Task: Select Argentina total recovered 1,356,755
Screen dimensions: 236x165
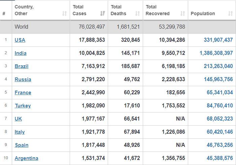Action: [173, 158]
